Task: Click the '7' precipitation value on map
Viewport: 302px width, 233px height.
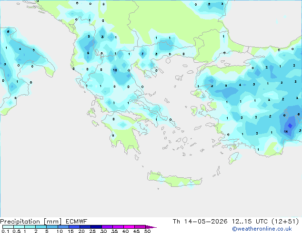Action: coord(142,54)
